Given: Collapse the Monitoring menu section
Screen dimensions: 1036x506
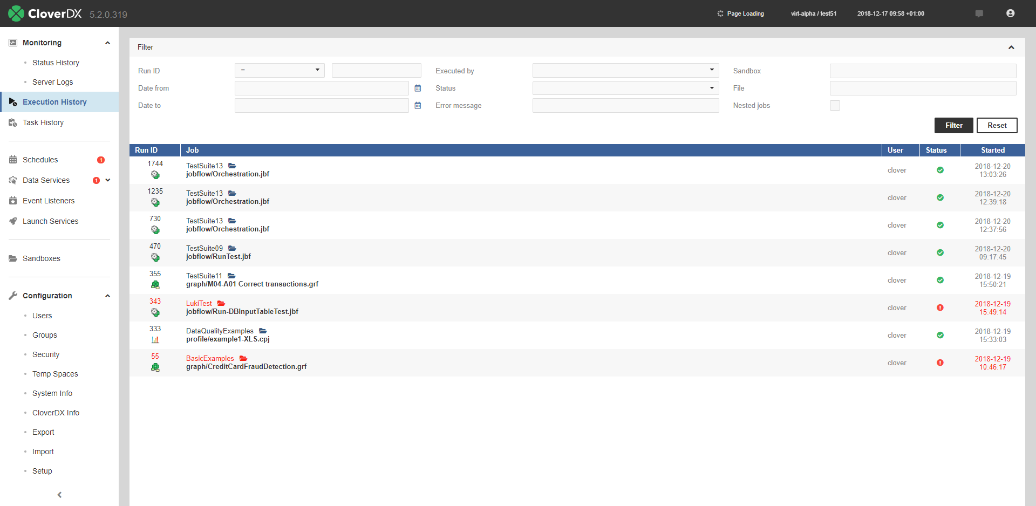Looking at the screenshot, I should 107,43.
